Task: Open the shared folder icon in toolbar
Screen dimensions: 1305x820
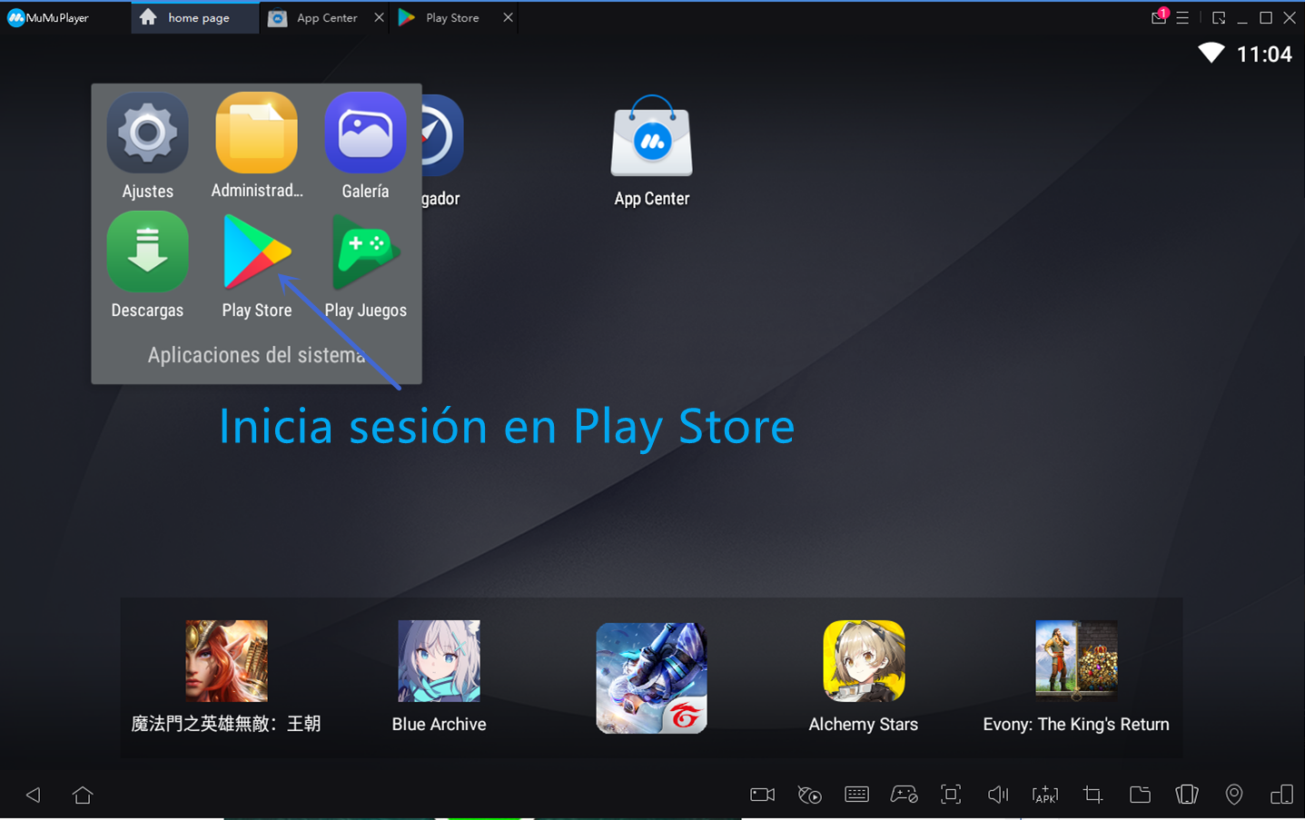Action: [x=1140, y=795]
